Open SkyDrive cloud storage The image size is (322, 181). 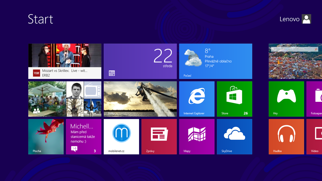(234, 137)
